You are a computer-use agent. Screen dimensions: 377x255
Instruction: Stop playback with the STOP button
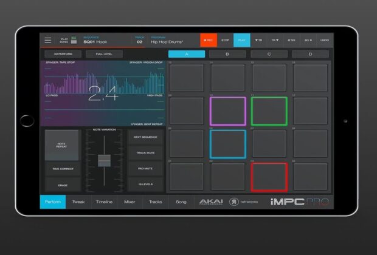[x=225, y=40]
